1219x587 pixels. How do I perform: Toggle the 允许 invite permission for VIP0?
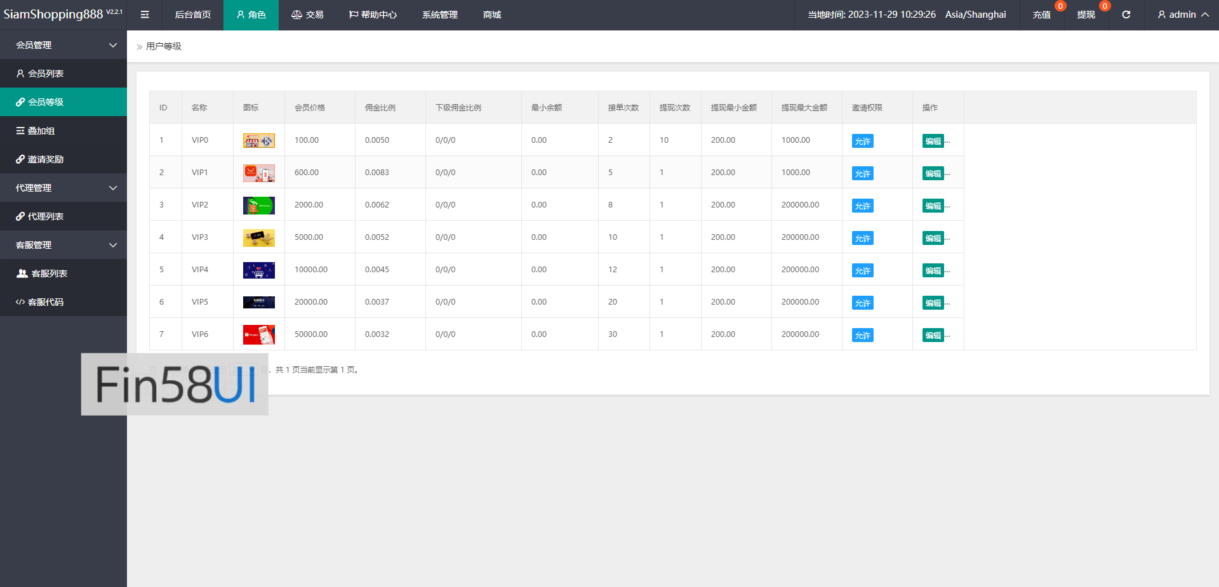(862, 142)
